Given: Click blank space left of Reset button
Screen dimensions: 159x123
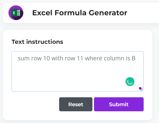Looking at the screenshot, I should 35,104.
